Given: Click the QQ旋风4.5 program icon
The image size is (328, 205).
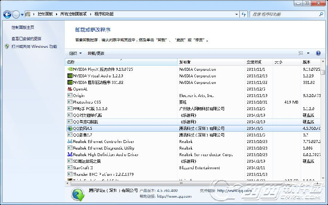Looking at the screenshot, I should (x=70, y=128).
